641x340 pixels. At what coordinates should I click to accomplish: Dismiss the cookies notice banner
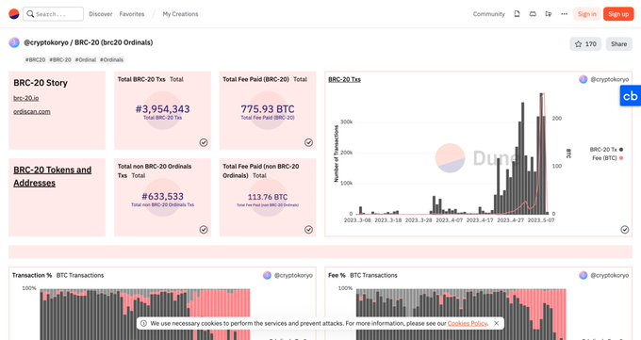click(496, 323)
